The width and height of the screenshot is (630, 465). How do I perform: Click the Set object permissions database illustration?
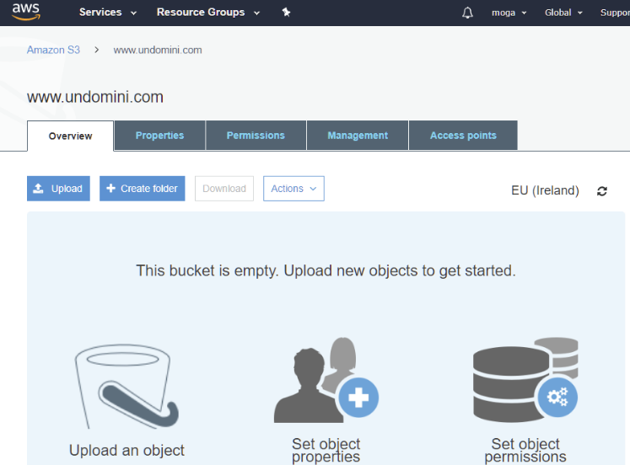pyautogui.click(x=525, y=380)
